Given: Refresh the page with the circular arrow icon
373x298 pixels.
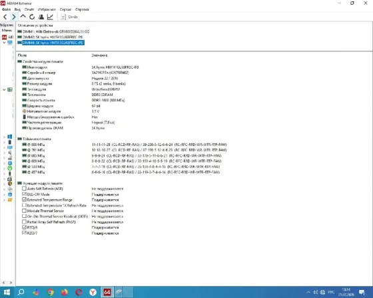Looking at the screenshot, I should tap(32, 17).
